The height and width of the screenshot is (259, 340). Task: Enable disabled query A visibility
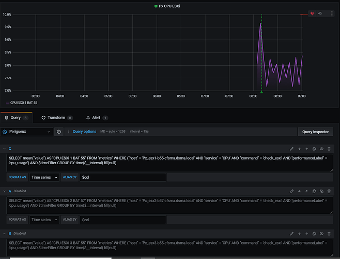321,191
